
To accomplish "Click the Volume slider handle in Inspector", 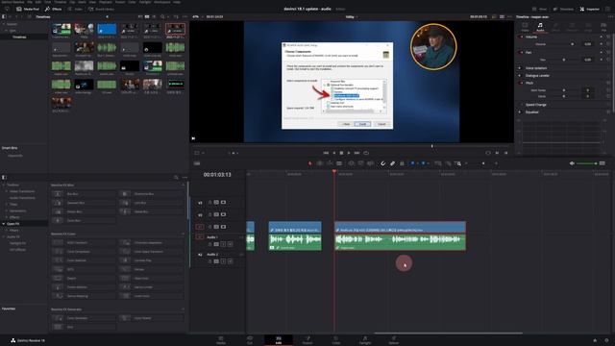I will 573,44.
